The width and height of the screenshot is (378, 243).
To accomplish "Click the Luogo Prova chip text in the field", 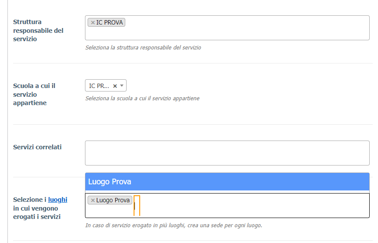I will pos(113,201).
